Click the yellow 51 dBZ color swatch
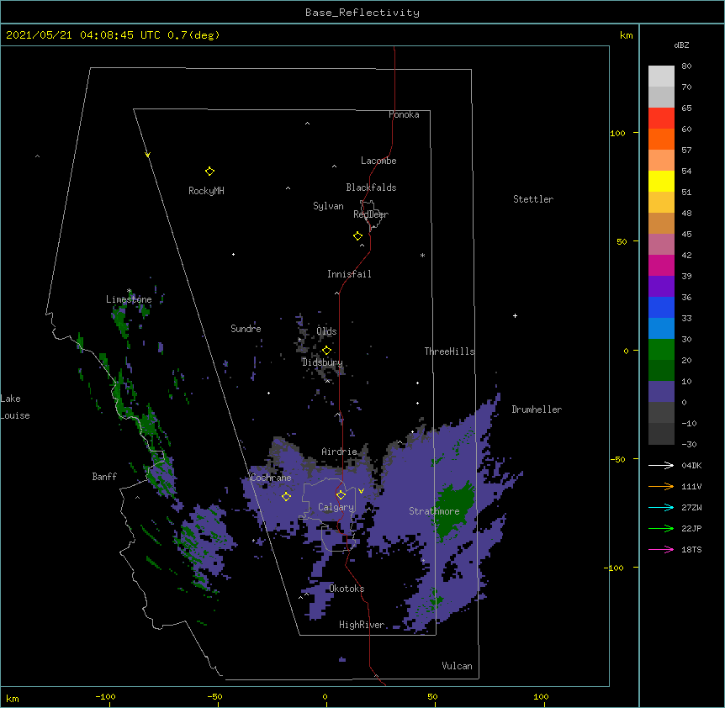The image size is (725, 708). tap(661, 181)
